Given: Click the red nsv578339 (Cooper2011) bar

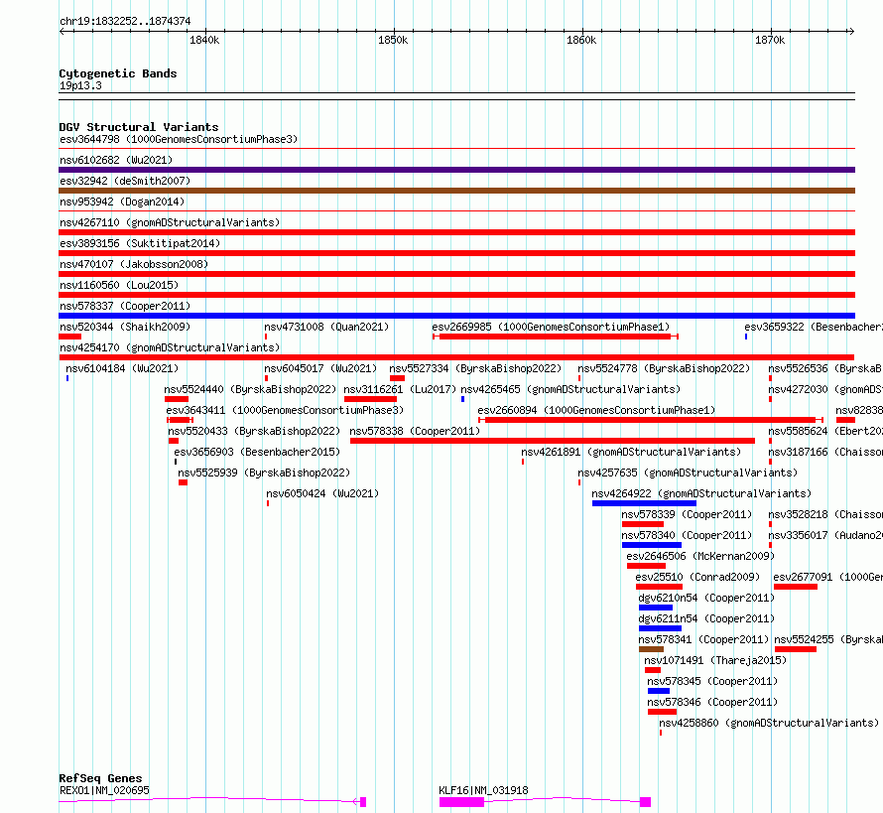Looking at the screenshot, I should point(643,524).
